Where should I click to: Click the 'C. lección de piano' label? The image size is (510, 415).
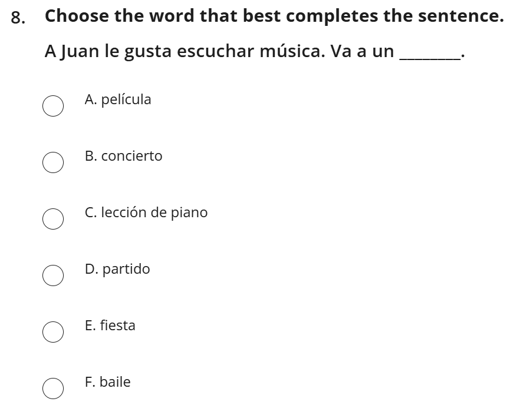(146, 213)
